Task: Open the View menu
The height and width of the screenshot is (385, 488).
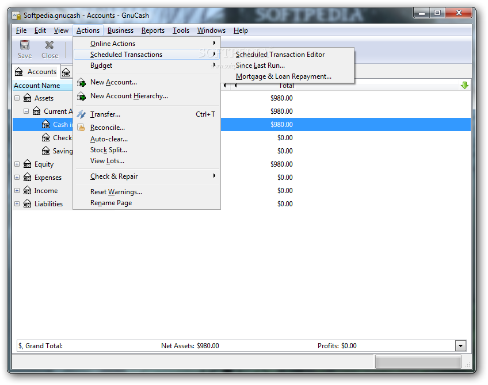Action: [61, 30]
